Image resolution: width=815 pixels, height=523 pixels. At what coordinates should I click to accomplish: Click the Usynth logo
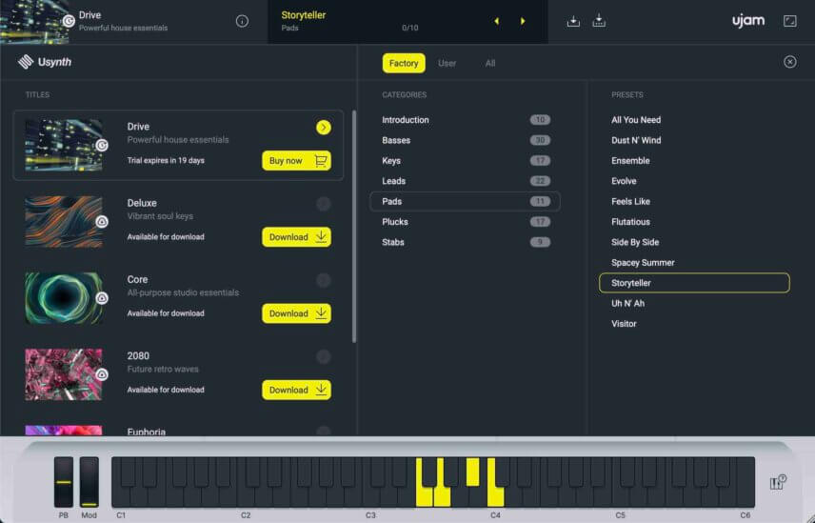click(x=45, y=62)
